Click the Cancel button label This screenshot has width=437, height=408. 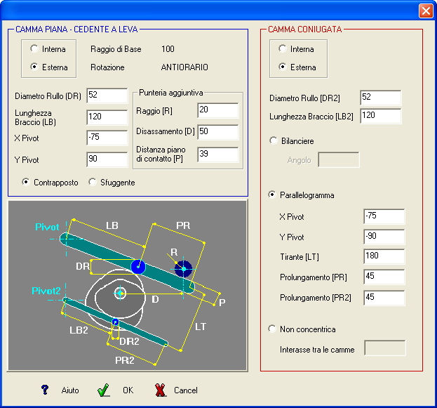(186, 390)
